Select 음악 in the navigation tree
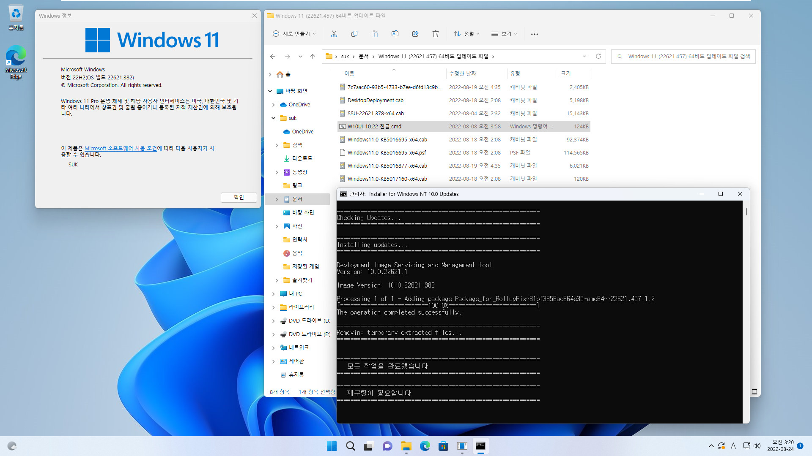Viewport: 812px width, 456px height. (297, 253)
